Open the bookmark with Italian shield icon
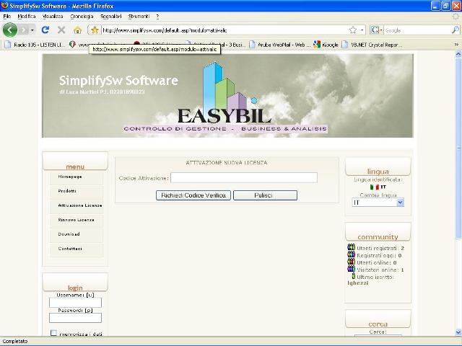The height and width of the screenshot is (346, 462). tap(72, 45)
